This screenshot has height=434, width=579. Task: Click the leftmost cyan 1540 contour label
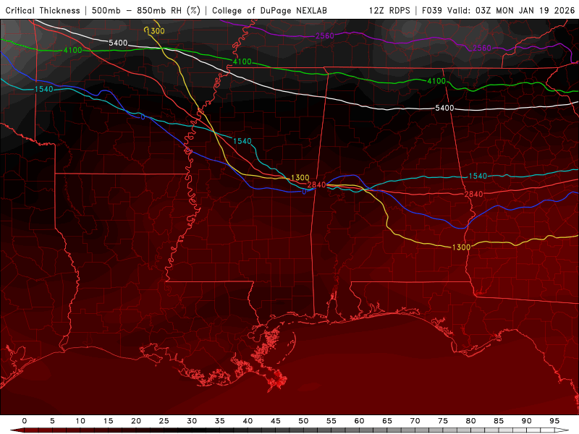(44, 89)
